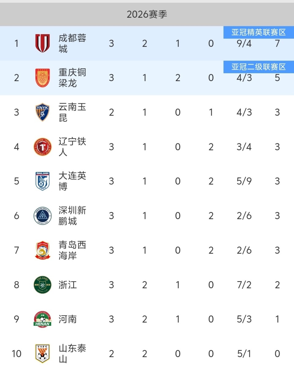Click the 河南 team name
The image size is (294, 365).
click(68, 319)
